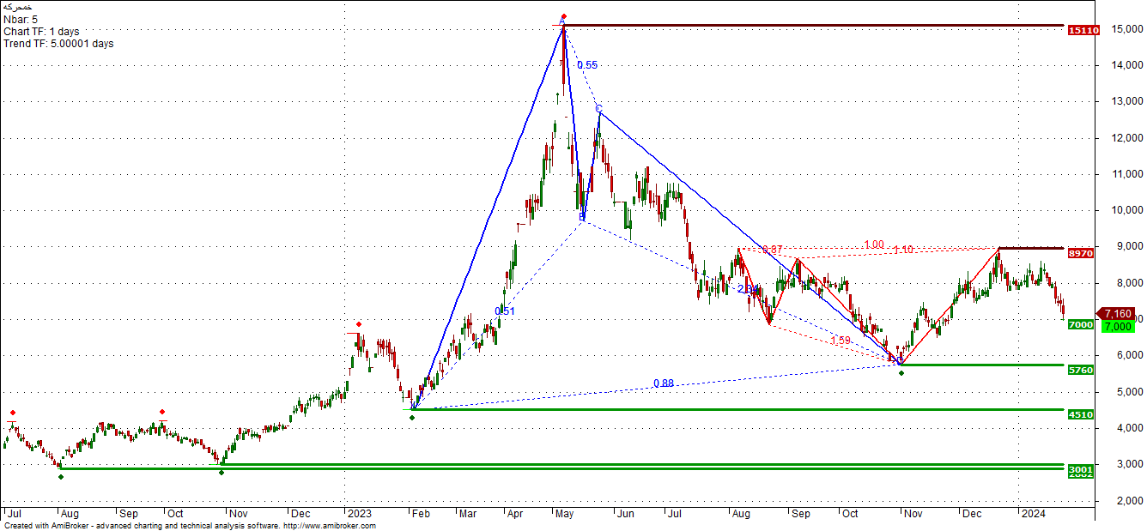The image size is (1147, 531).
Task: Click the green diamond marker below the November 2023 low
Action: point(901,373)
